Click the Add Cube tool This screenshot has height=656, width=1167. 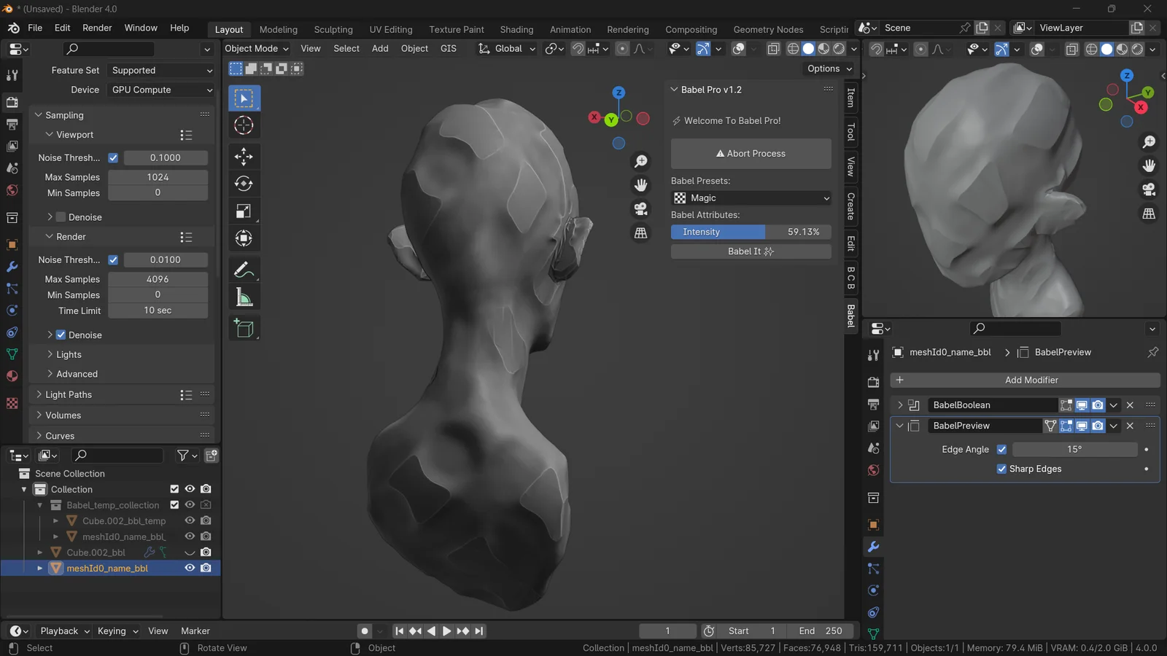click(244, 329)
